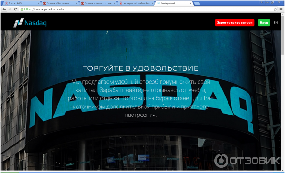Click the page's vertical scrollbar thumb
285x173 pixels.
click(x=283, y=35)
